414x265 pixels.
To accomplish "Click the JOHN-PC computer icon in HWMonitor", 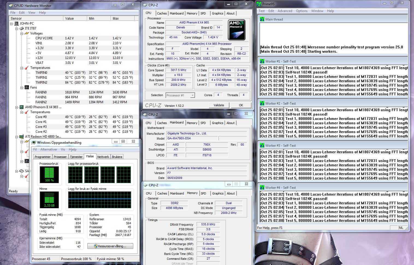I will 16,23.
